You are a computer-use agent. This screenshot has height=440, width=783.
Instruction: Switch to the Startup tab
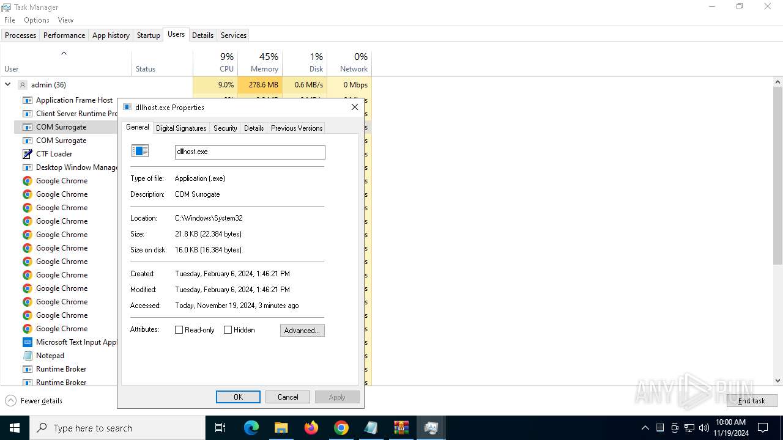pos(148,35)
